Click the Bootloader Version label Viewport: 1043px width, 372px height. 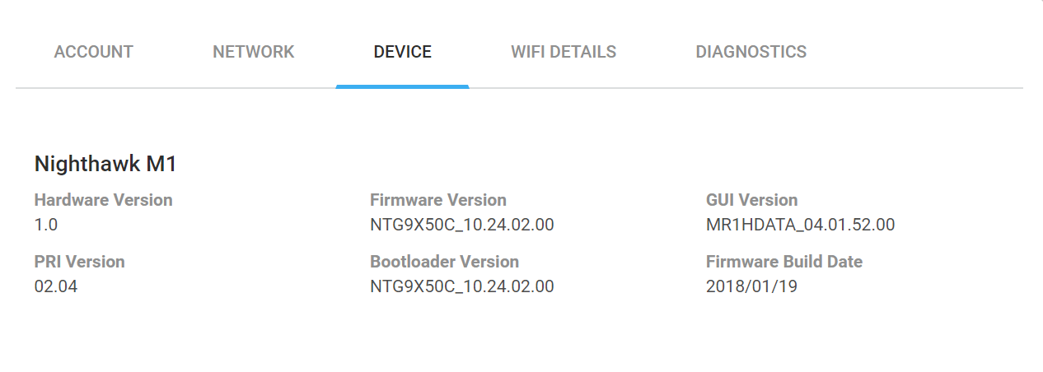tap(444, 262)
